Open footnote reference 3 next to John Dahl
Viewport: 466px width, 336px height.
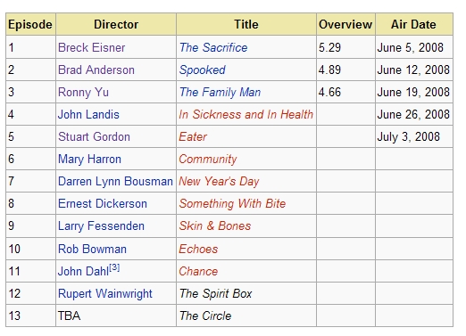(114, 268)
